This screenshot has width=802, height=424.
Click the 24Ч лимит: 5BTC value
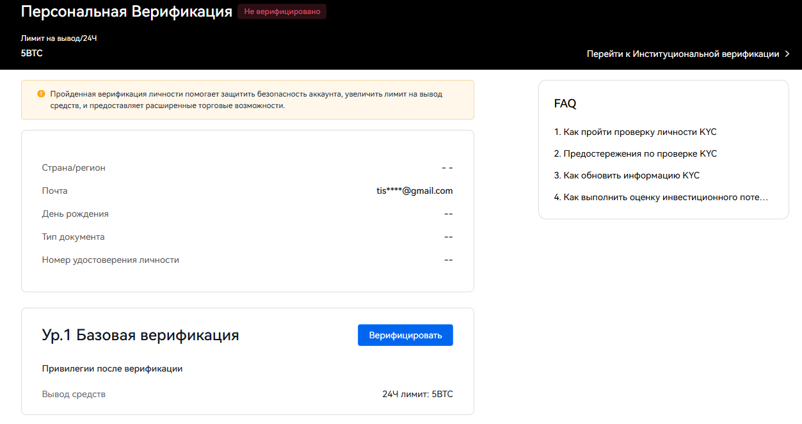tap(417, 394)
